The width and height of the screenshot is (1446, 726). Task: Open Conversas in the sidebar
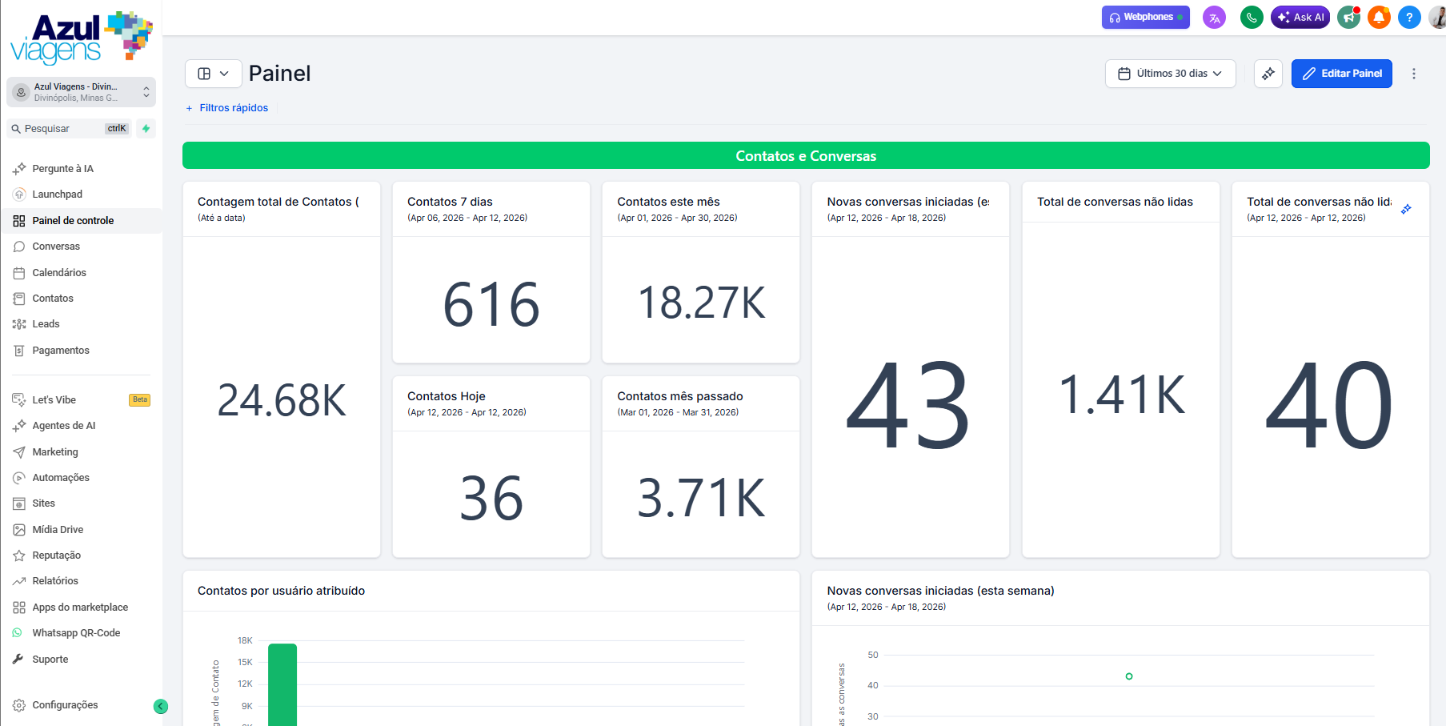56,247
